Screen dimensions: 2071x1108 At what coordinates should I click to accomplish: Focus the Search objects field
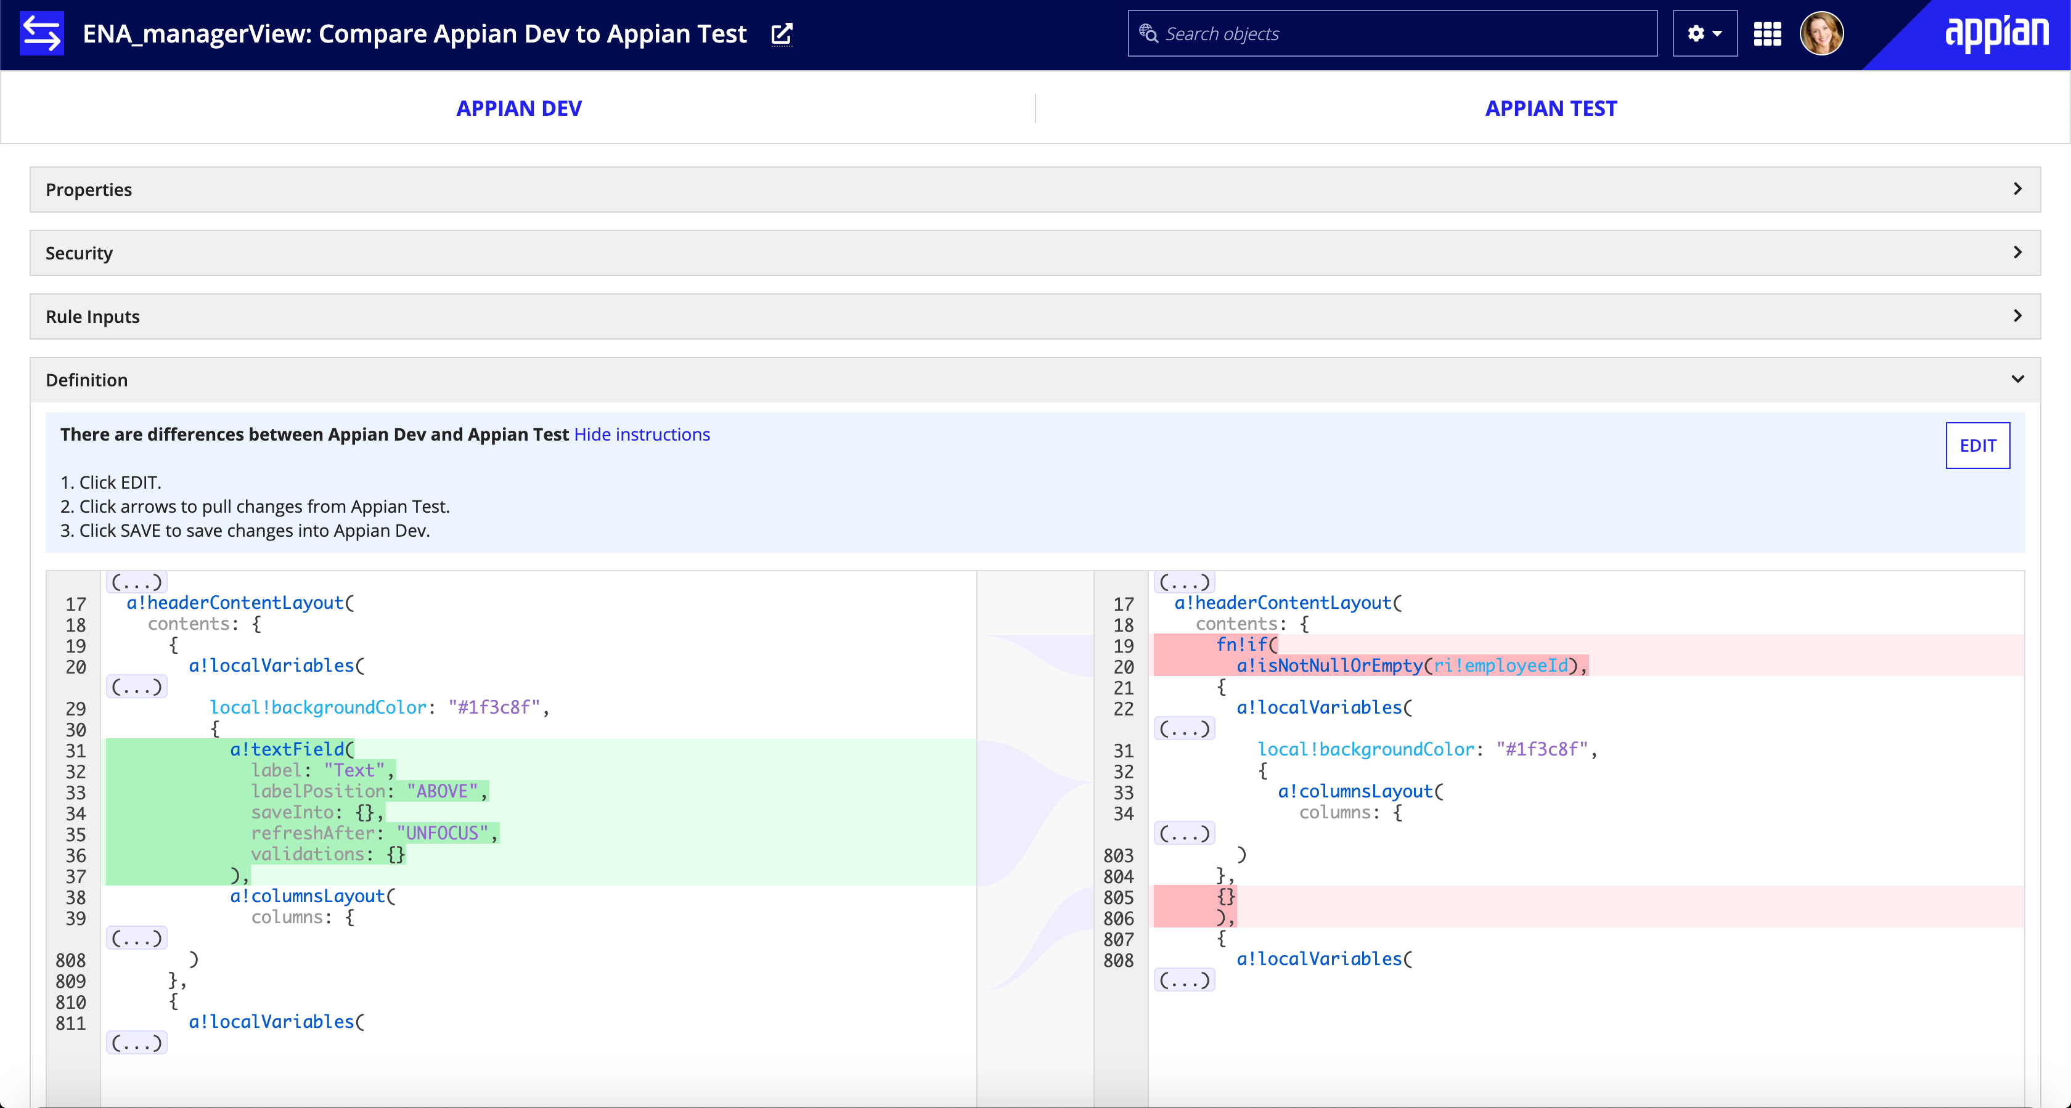click(1392, 34)
